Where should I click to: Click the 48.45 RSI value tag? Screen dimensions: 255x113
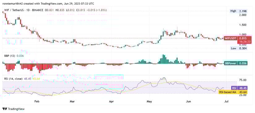[242, 88]
